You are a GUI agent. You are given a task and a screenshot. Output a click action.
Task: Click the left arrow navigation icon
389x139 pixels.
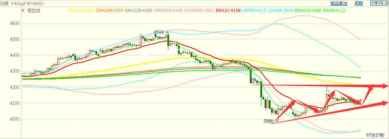click(x=373, y=3)
